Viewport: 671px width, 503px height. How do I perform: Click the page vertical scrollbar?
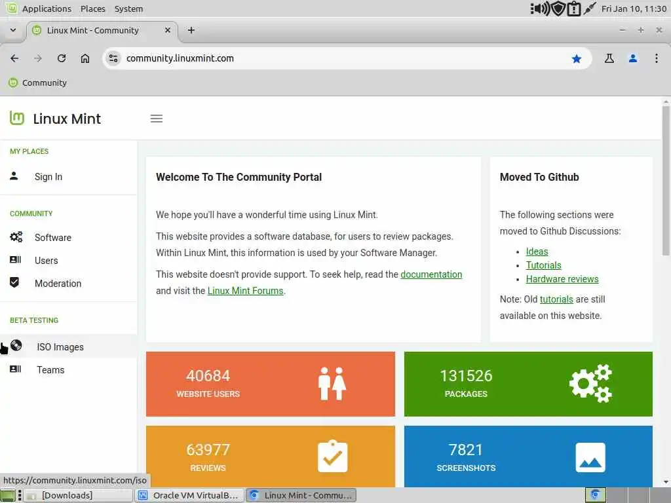[666, 179]
